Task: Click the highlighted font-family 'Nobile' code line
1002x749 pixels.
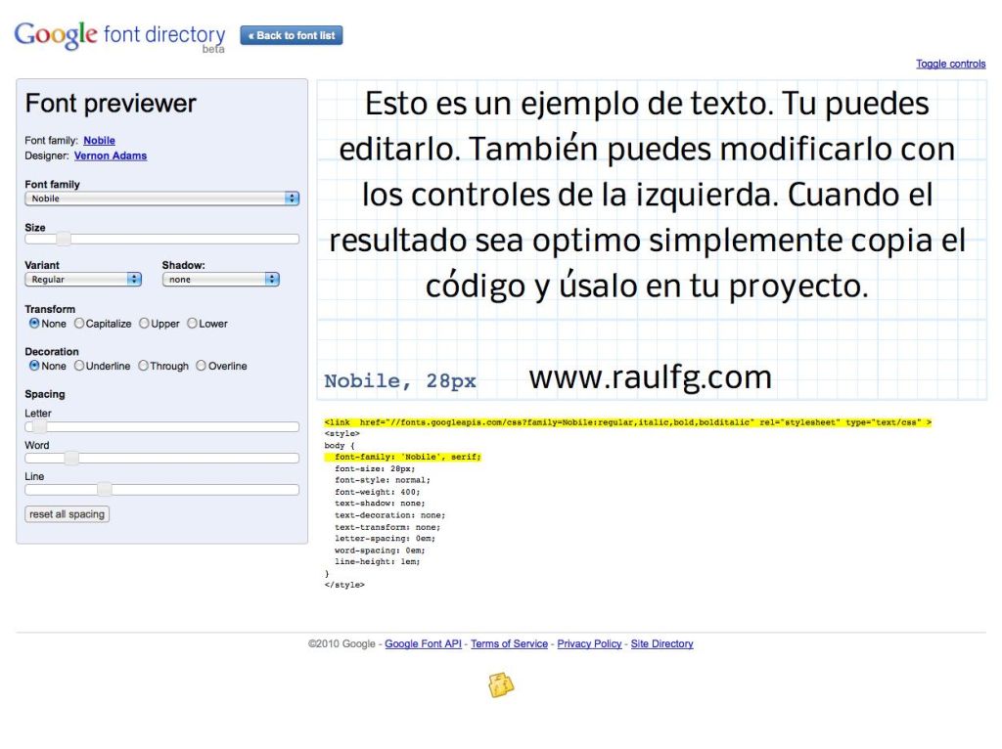Action: pyautogui.click(x=402, y=457)
